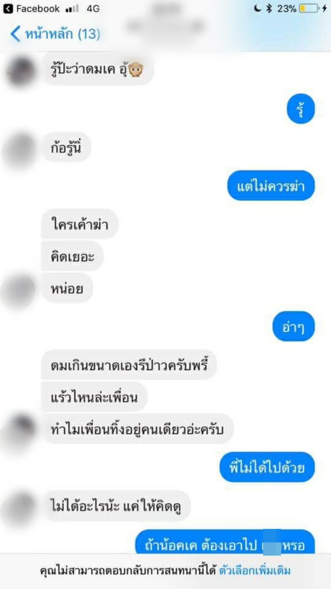Open blurred avatar beside หน่อย message
The image size is (331, 589).
click(x=18, y=292)
